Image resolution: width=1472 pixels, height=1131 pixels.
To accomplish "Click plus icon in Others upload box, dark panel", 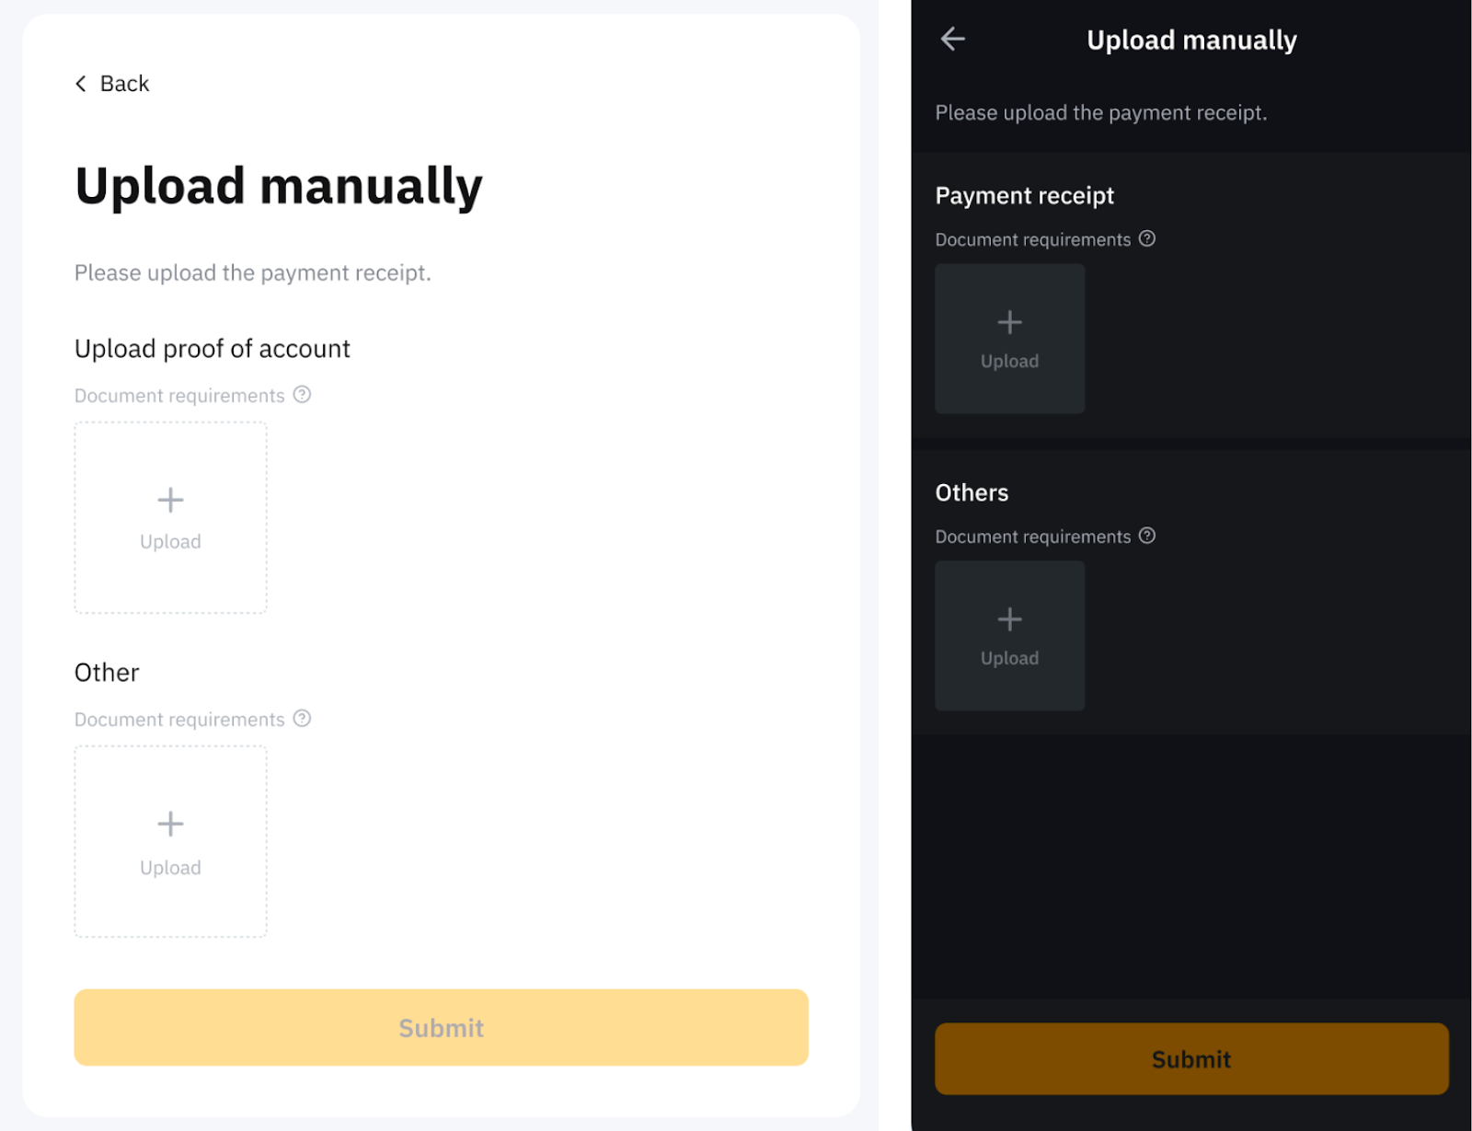I will click(x=1009, y=619).
